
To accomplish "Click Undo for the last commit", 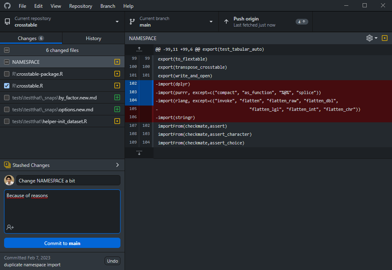I will tap(112, 261).
